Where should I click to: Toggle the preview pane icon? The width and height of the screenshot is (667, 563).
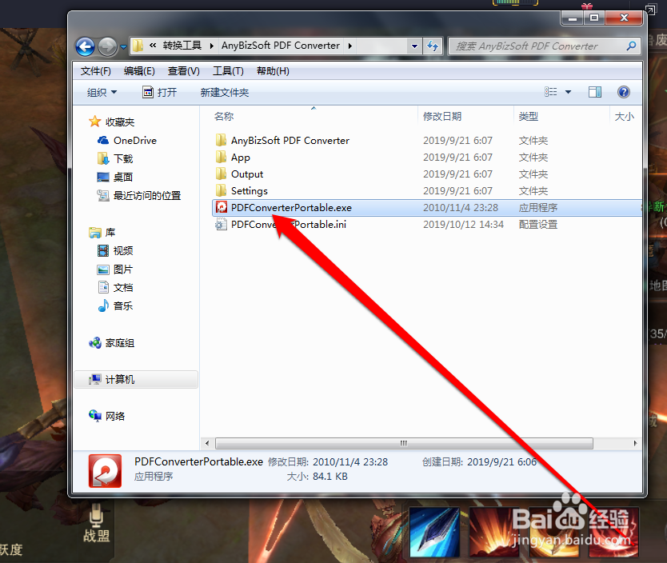click(x=595, y=92)
